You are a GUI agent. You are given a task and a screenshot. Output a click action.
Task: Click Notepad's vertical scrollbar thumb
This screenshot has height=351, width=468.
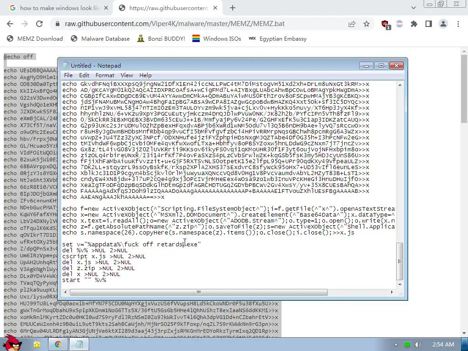point(400,261)
